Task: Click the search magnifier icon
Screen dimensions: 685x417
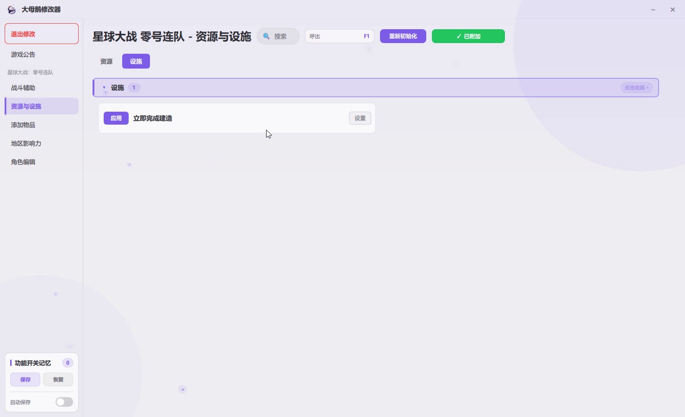Action: [x=267, y=36]
